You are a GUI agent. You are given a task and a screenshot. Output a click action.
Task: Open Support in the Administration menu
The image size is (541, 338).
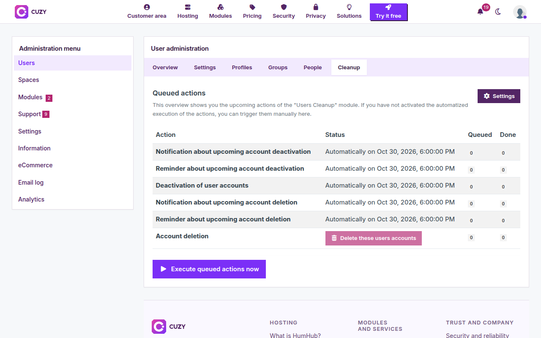pos(73,114)
